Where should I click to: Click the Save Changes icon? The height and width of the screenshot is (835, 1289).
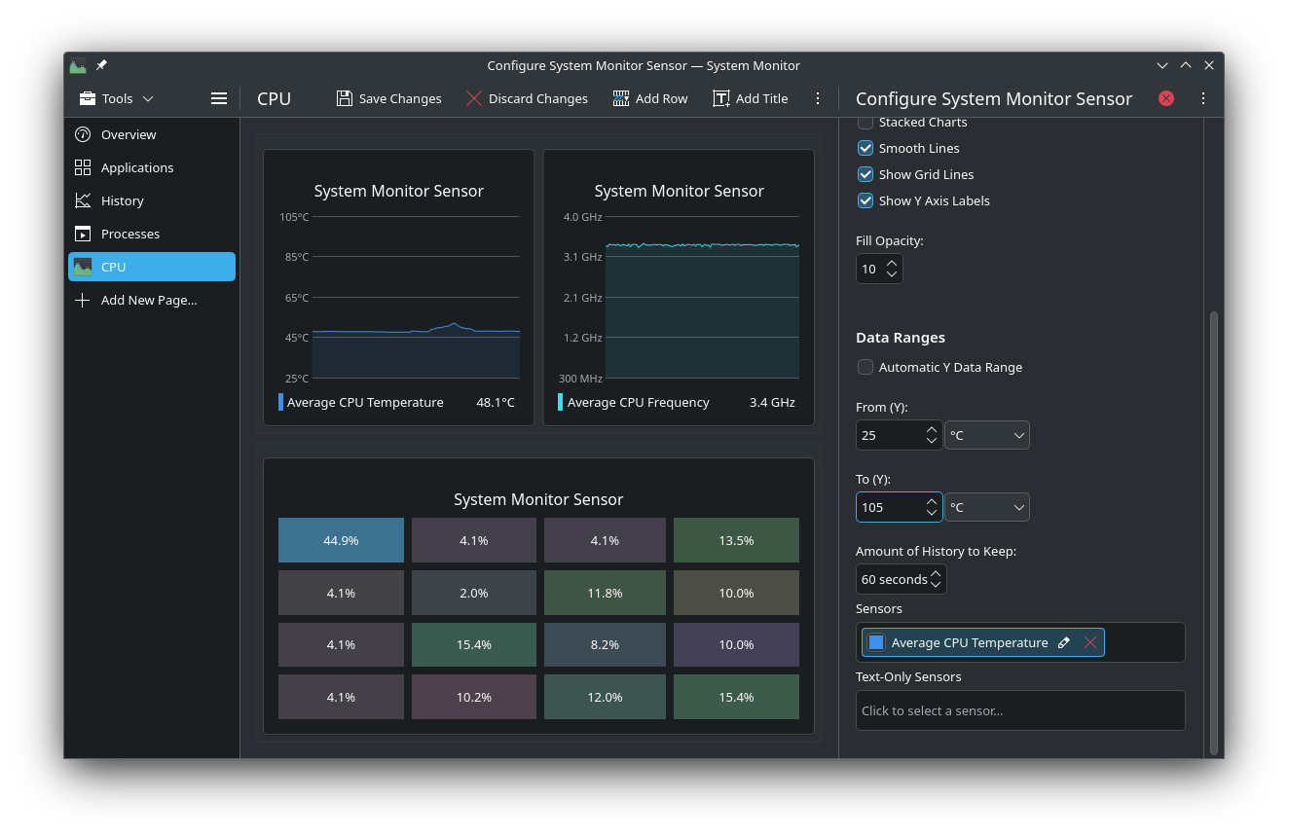[345, 98]
